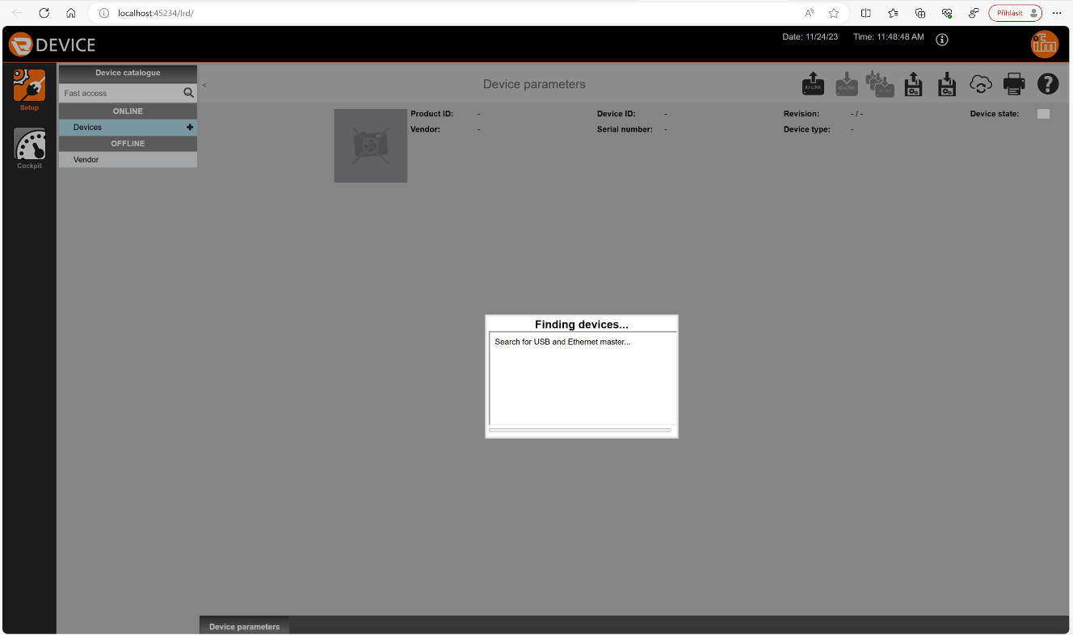Click the Device catalogue header
The width and height of the screenshot is (1073, 635).
(x=128, y=73)
